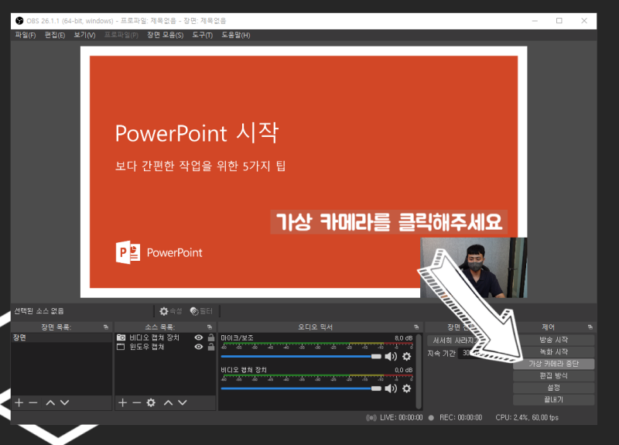Remove selected source with minus icon
The height and width of the screenshot is (445, 619).
click(x=137, y=402)
